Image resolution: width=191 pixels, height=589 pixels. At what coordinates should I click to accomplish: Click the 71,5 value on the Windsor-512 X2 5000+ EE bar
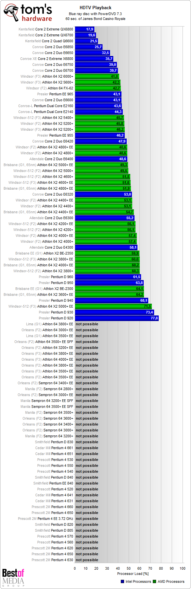tap(147, 306)
